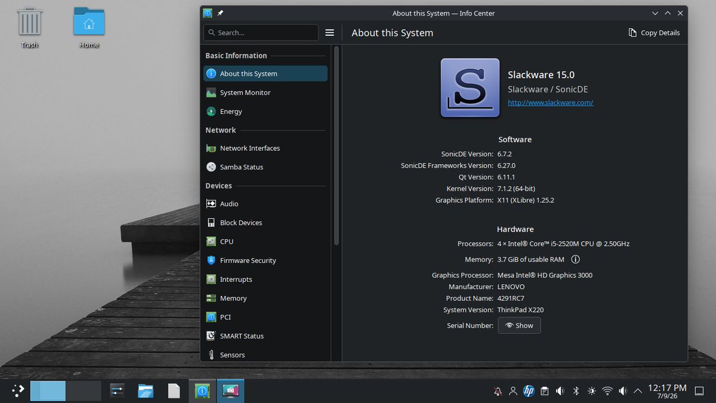
Task: Select the Energy sidebar entry
Action: click(265, 112)
